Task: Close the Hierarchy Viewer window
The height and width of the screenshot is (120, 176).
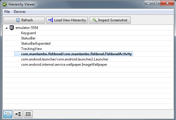Action: 167,3
